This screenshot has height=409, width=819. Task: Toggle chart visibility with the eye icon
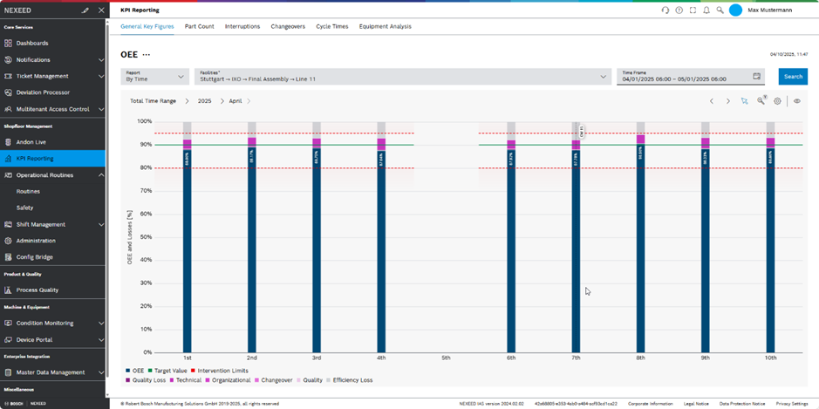click(x=797, y=101)
